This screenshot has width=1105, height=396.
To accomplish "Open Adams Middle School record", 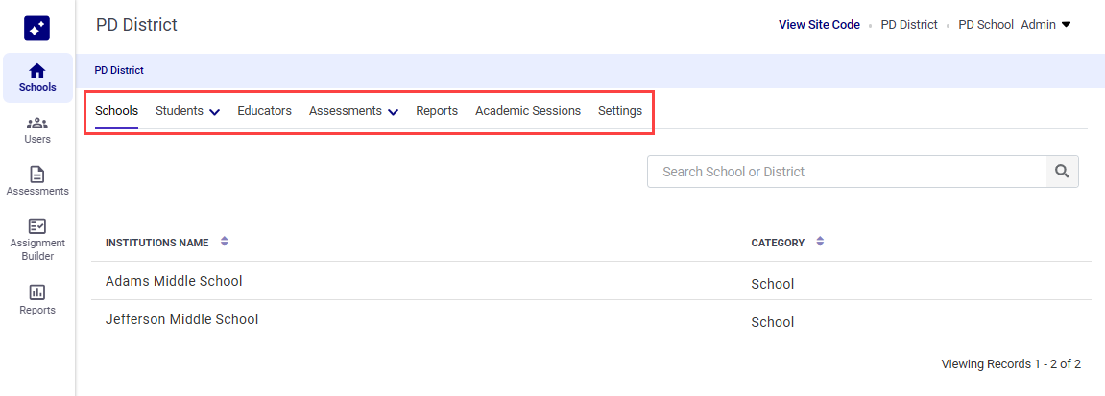I will click(174, 281).
